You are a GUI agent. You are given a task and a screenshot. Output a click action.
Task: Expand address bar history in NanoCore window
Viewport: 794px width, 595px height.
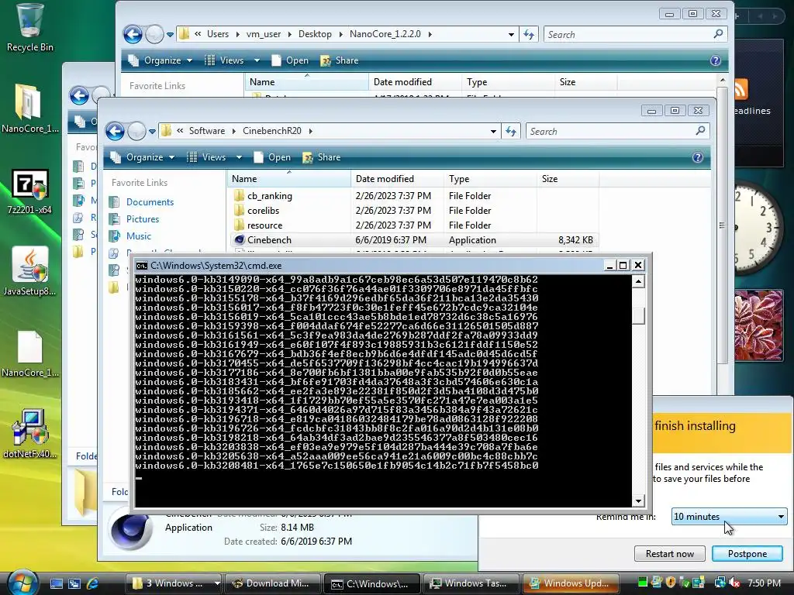click(510, 34)
